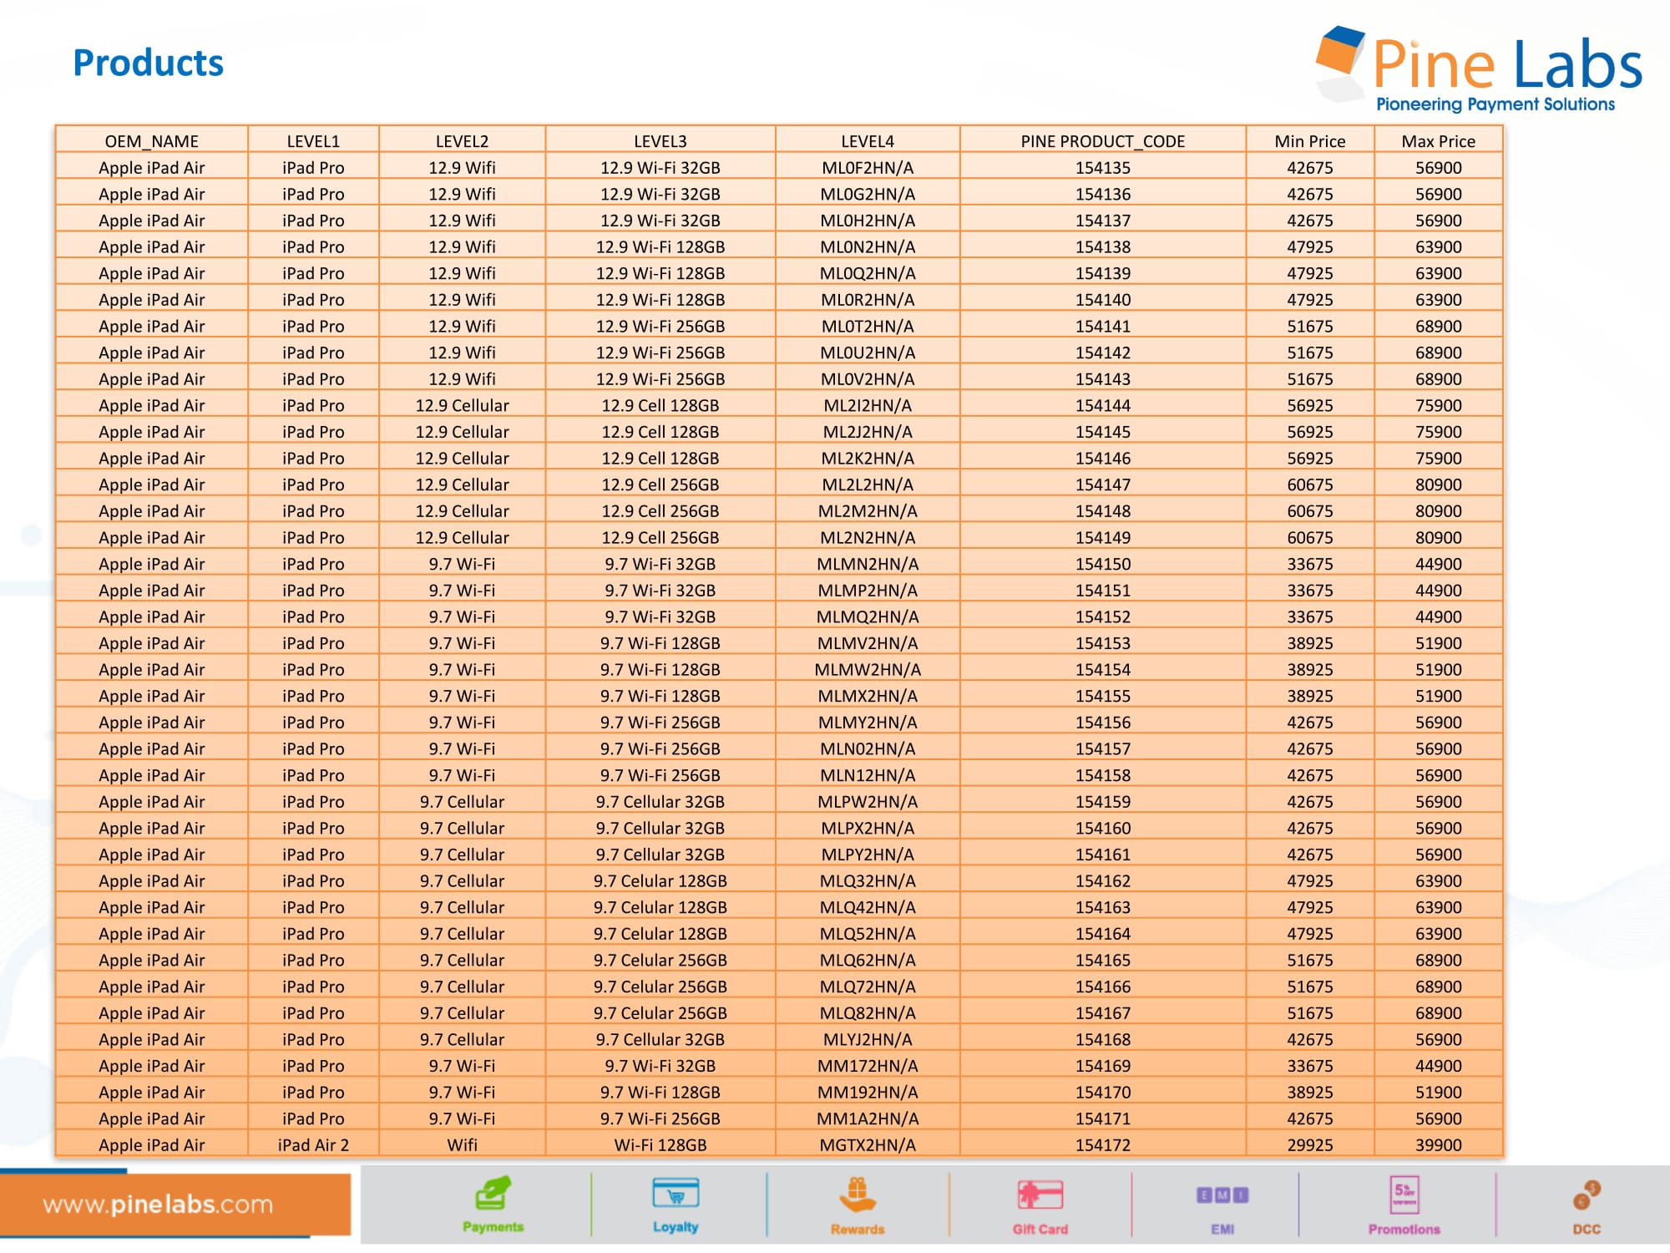
Task: Click the DCC coins icon
Action: 1586,1196
